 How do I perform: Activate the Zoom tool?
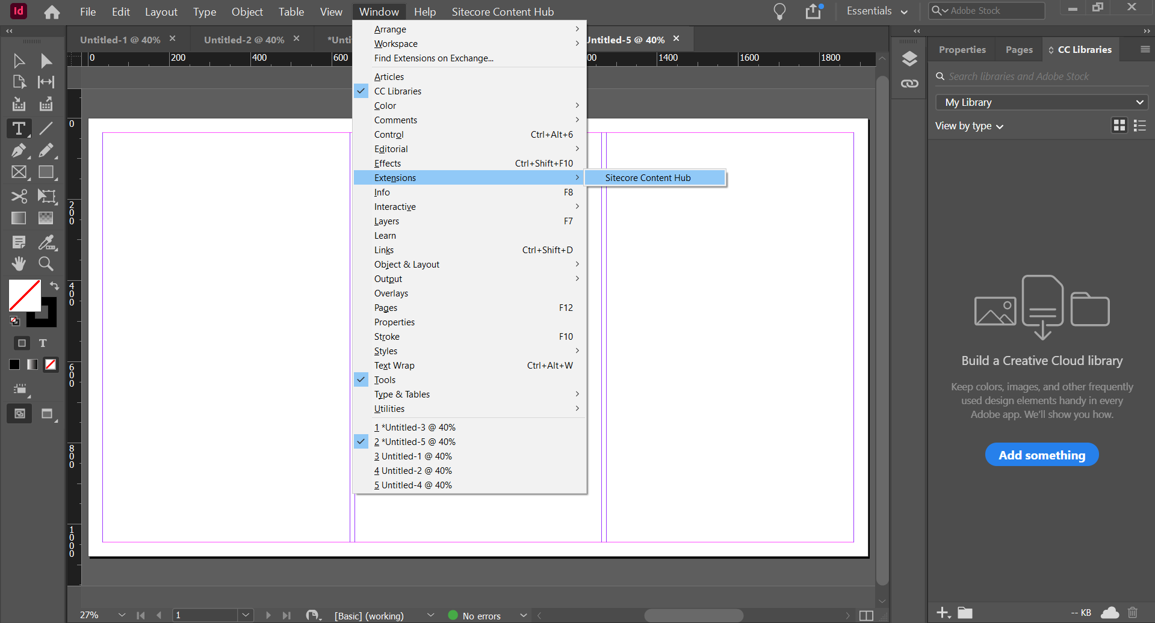46,263
